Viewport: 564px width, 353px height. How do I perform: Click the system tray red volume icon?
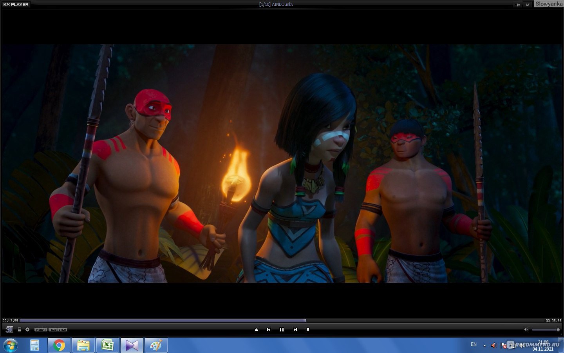(493, 346)
